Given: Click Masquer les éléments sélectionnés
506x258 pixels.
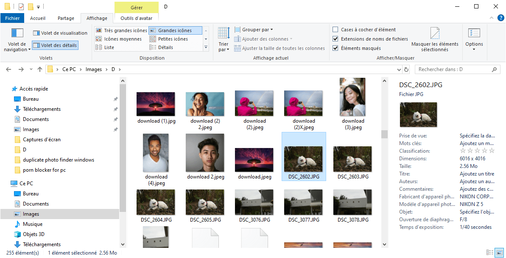Looking at the screenshot, I should (435, 39).
